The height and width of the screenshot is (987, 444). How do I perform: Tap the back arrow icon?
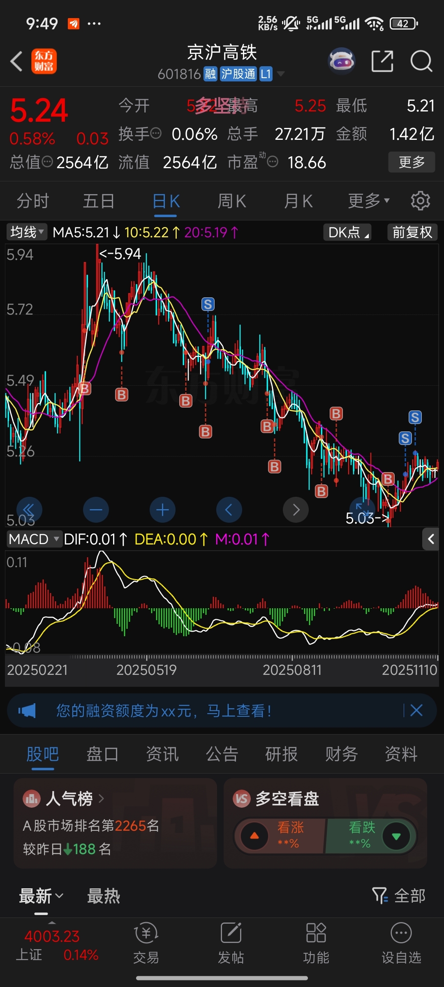coord(16,62)
